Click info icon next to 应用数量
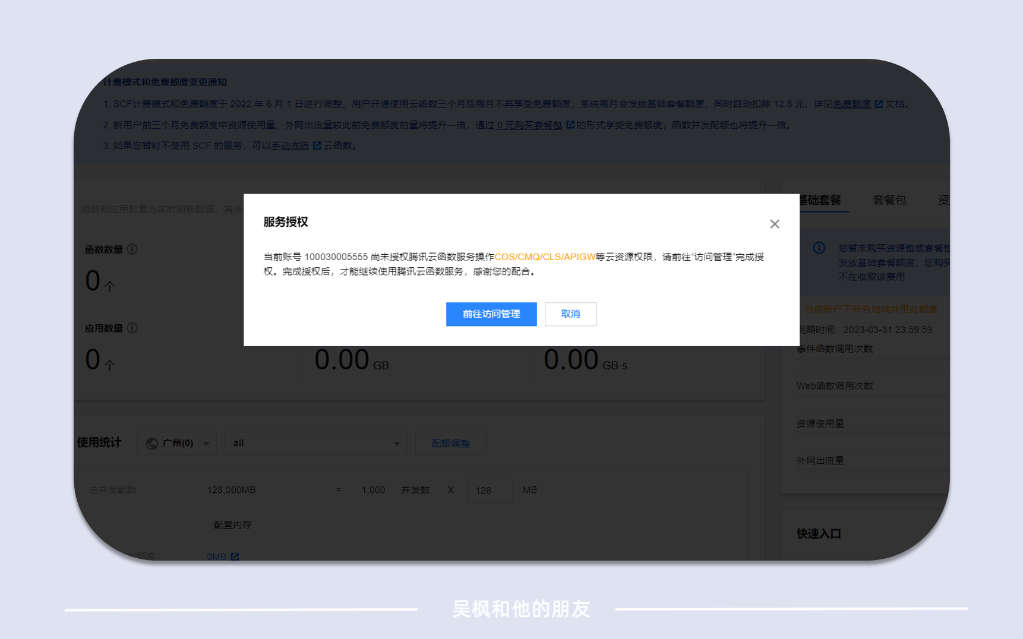The image size is (1023, 639). click(x=132, y=328)
